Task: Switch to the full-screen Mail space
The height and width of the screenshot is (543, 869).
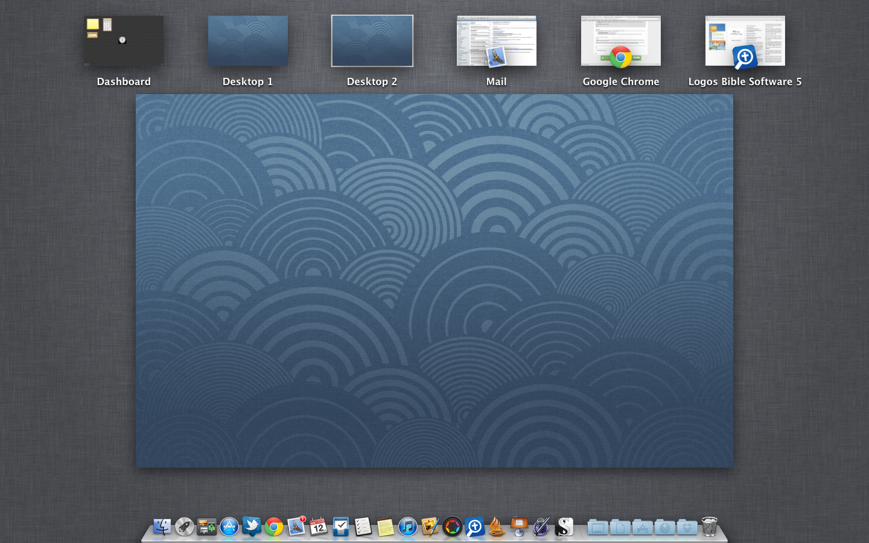Action: pyautogui.click(x=497, y=41)
